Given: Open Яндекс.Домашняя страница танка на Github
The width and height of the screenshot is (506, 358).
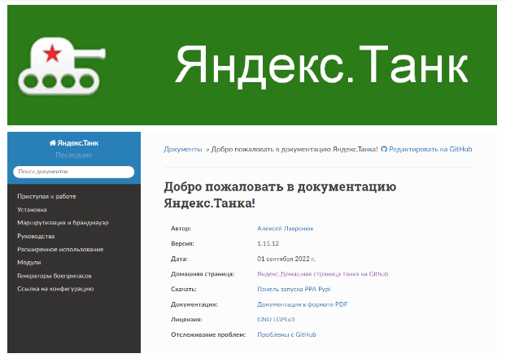Looking at the screenshot, I should tap(323, 274).
